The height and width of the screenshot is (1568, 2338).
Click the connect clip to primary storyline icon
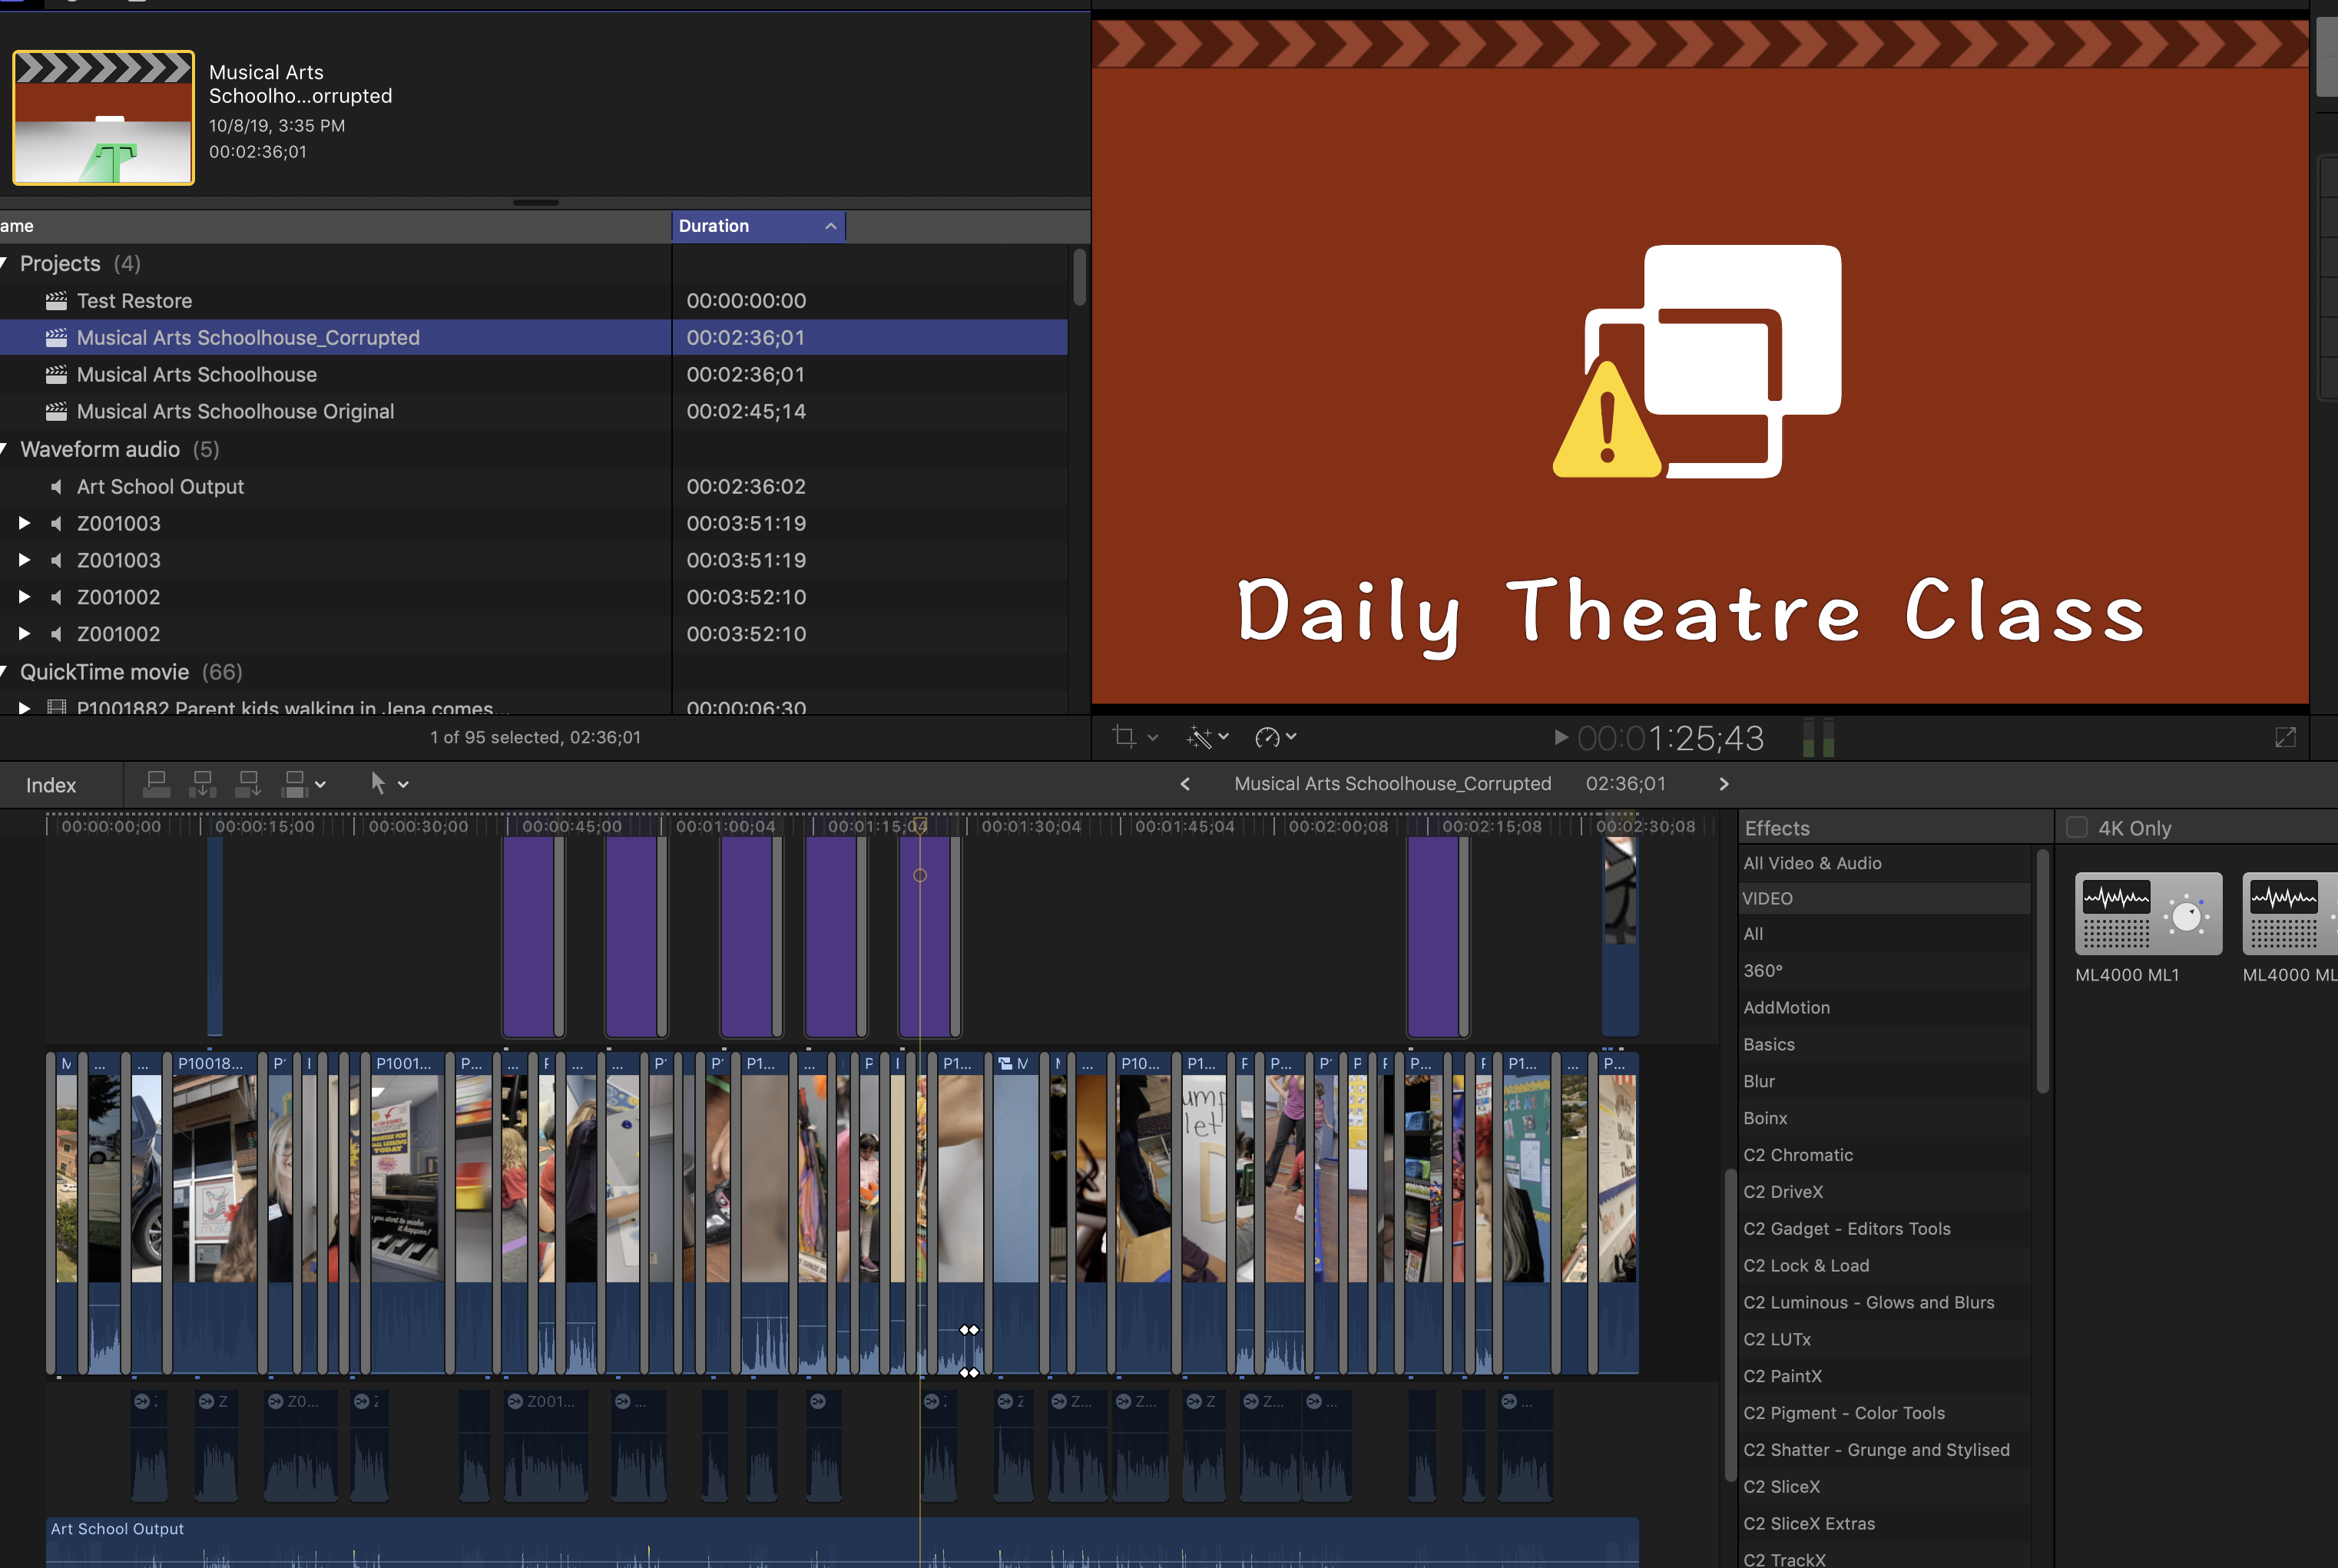[x=156, y=784]
